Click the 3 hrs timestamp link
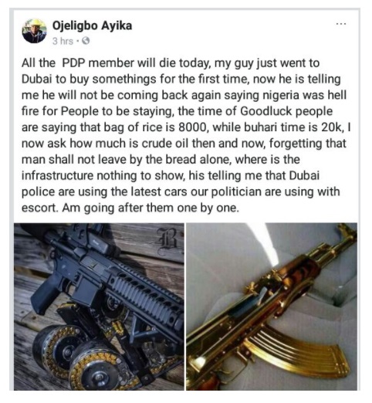Image resolution: width=372 pixels, height=403 pixels. tap(63, 41)
